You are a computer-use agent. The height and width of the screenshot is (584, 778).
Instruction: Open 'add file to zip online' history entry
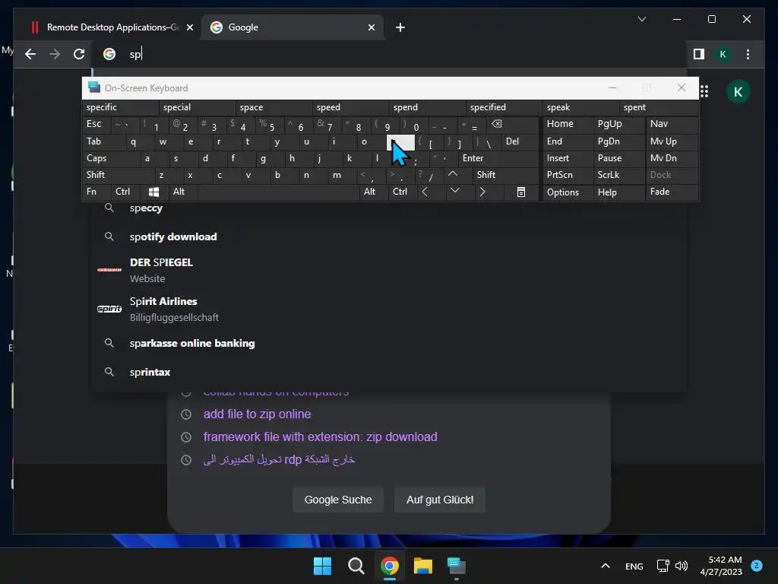point(257,414)
